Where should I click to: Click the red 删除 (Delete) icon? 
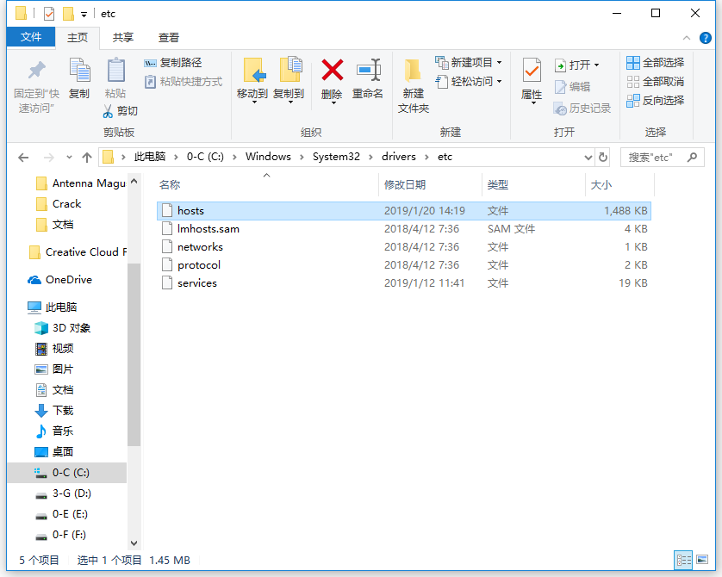332,70
